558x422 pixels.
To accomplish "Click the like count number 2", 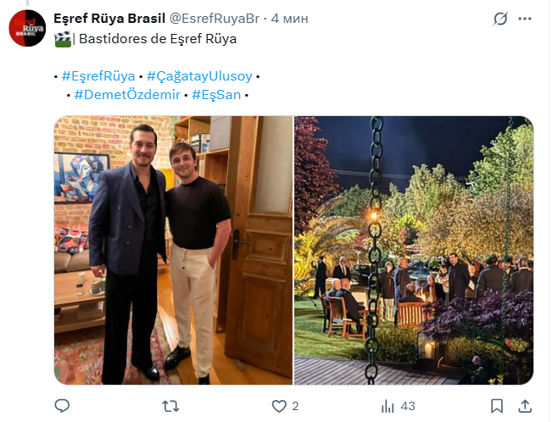I will 295,406.
